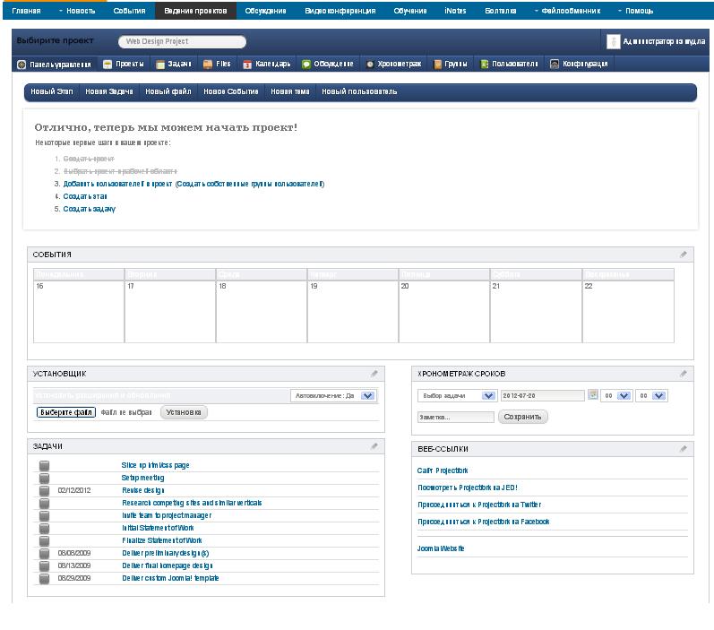Open the Группы toolbar section
The image size is (714, 630).
[451, 65]
